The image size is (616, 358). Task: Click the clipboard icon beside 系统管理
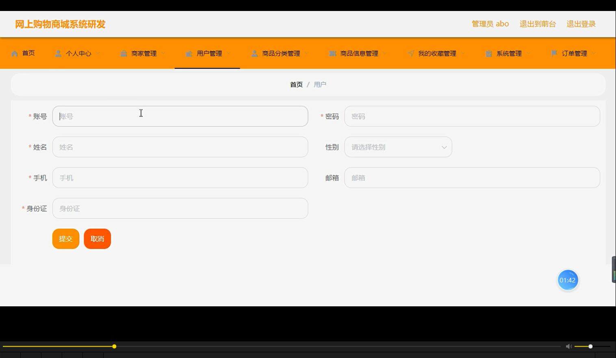coord(489,53)
